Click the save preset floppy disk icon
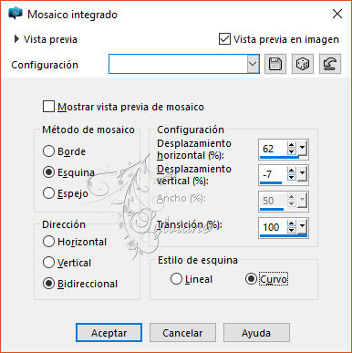Screen dimensions: 352x353 point(275,64)
